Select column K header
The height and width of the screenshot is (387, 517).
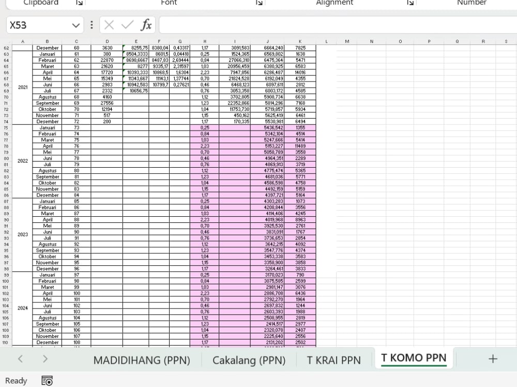(300, 41)
